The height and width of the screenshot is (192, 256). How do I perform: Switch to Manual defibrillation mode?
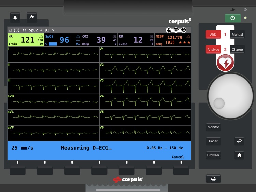pyautogui.click(x=237, y=35)
